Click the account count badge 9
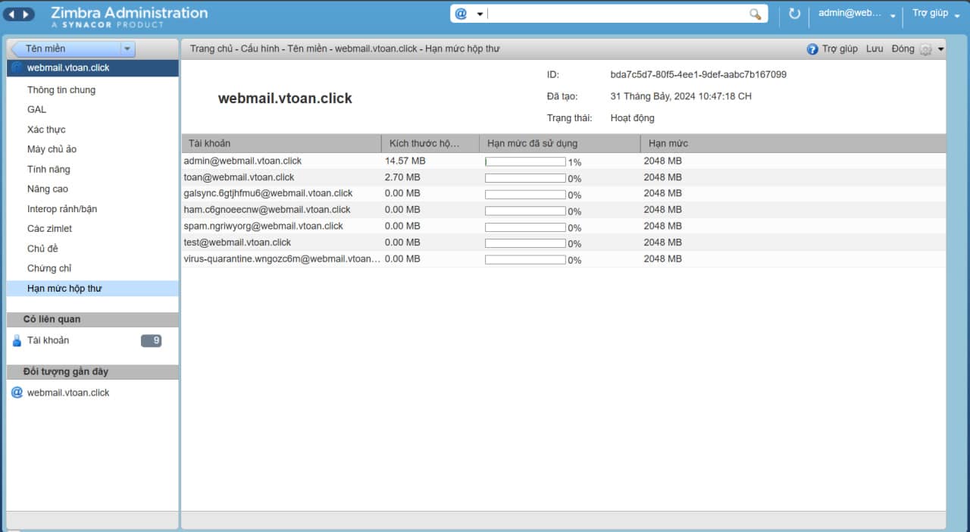Image resolution: width=970 pixels, height=532 pixels. (x=152, y=340)
